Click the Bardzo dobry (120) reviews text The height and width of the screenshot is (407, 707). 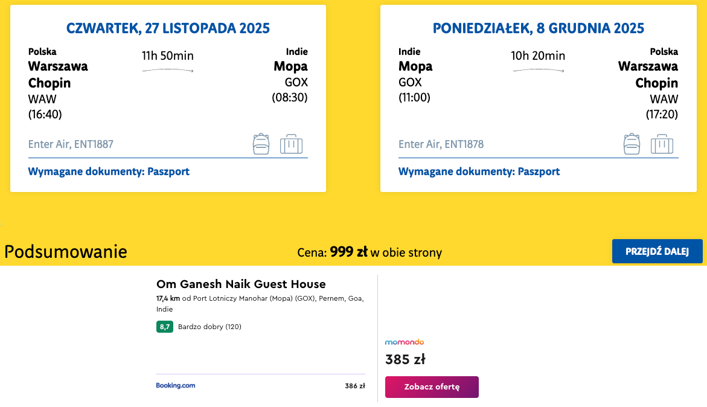[x=210, y=327]
